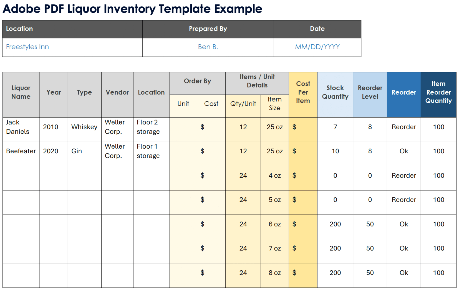Screen dimensions: 459x290
Task: Select the 'Vendor' column header
Action: (117, 95)
